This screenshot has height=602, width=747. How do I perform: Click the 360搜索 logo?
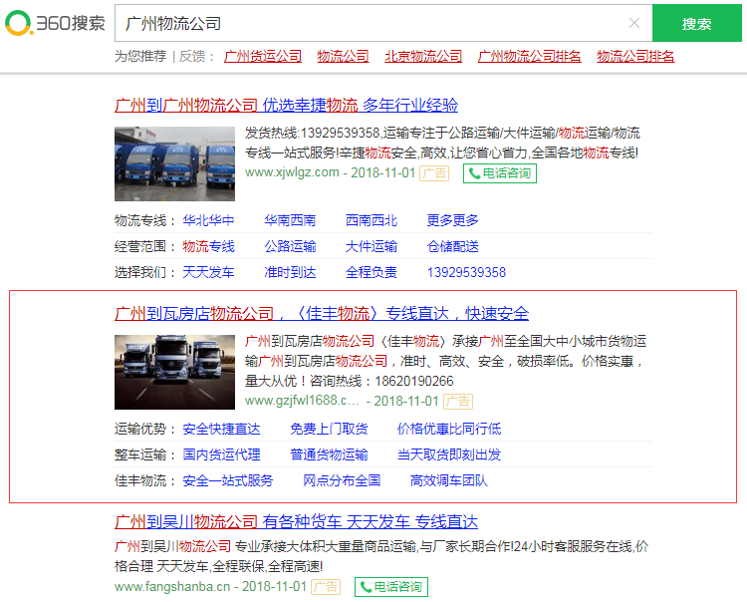click(x=55, y=23)
